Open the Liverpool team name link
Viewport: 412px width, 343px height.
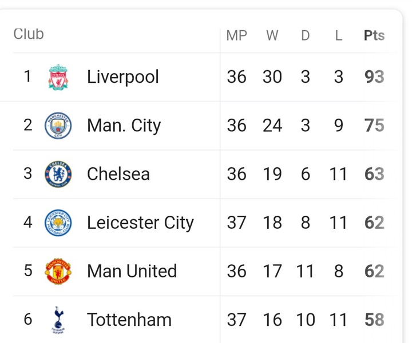click(123, 77)
